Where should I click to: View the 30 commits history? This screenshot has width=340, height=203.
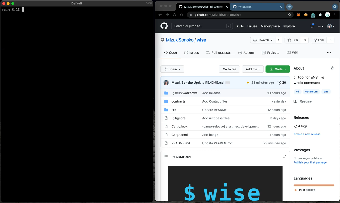(282, 83)
